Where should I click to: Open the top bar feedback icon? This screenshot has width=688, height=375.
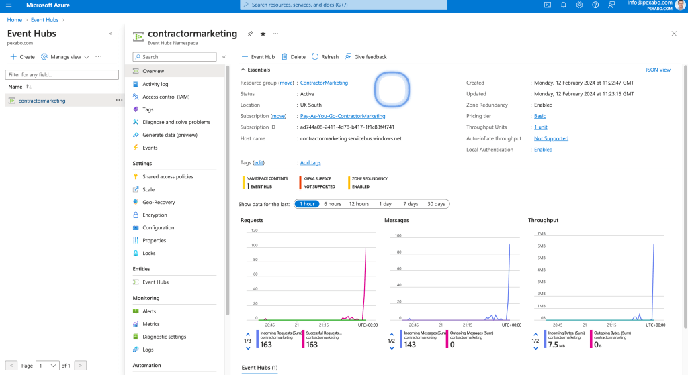point(611,5)
